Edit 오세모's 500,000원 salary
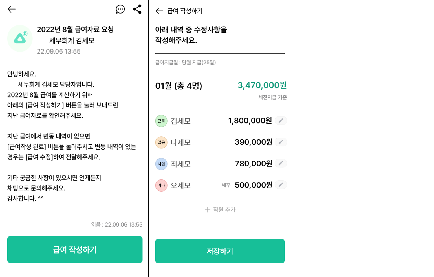Image resolution: width=434 pixels, height=277 pixels. tap(281, 185)
